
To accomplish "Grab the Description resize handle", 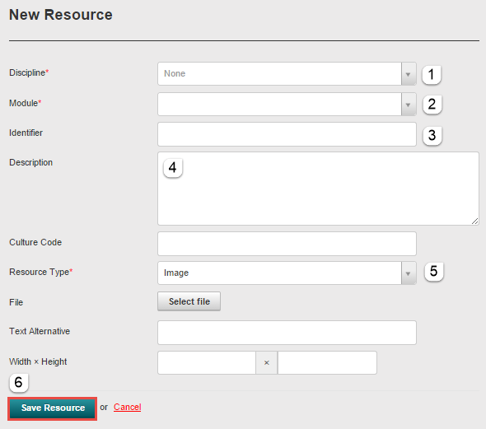I will point(474,221).
